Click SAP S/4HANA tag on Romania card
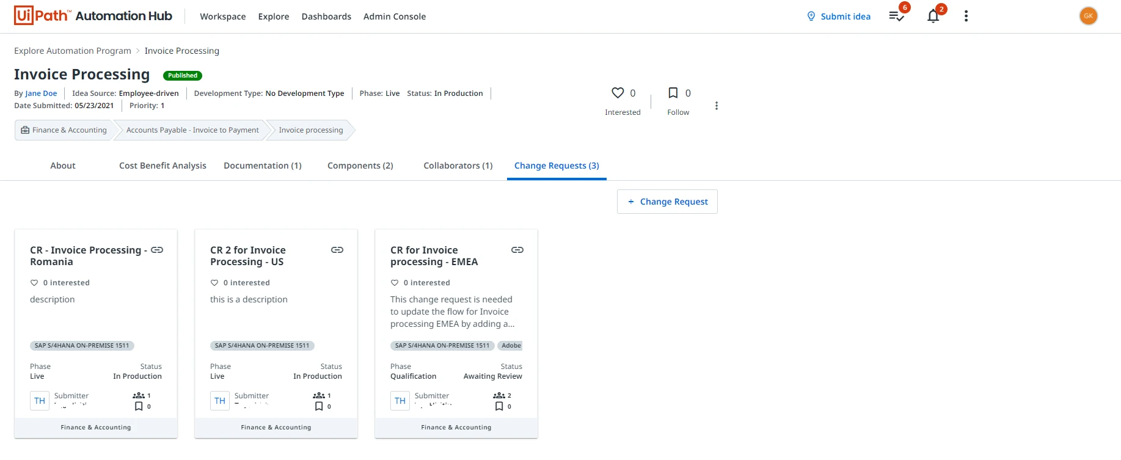The width and height of the screenshot is (1121, 460). (82, 346)
